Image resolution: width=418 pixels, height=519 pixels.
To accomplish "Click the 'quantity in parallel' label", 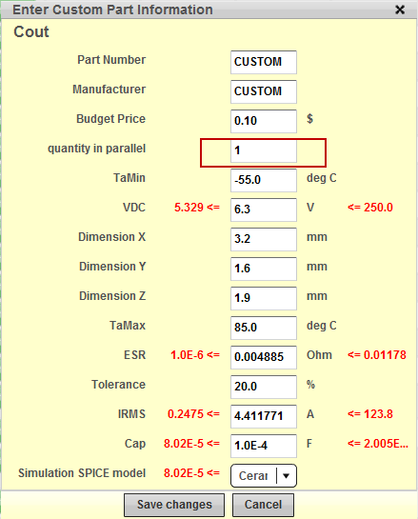I will [96, 149].
